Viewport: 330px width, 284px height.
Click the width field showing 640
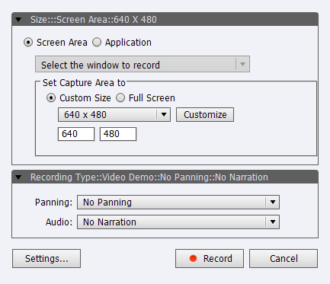(x=76, y=134)
